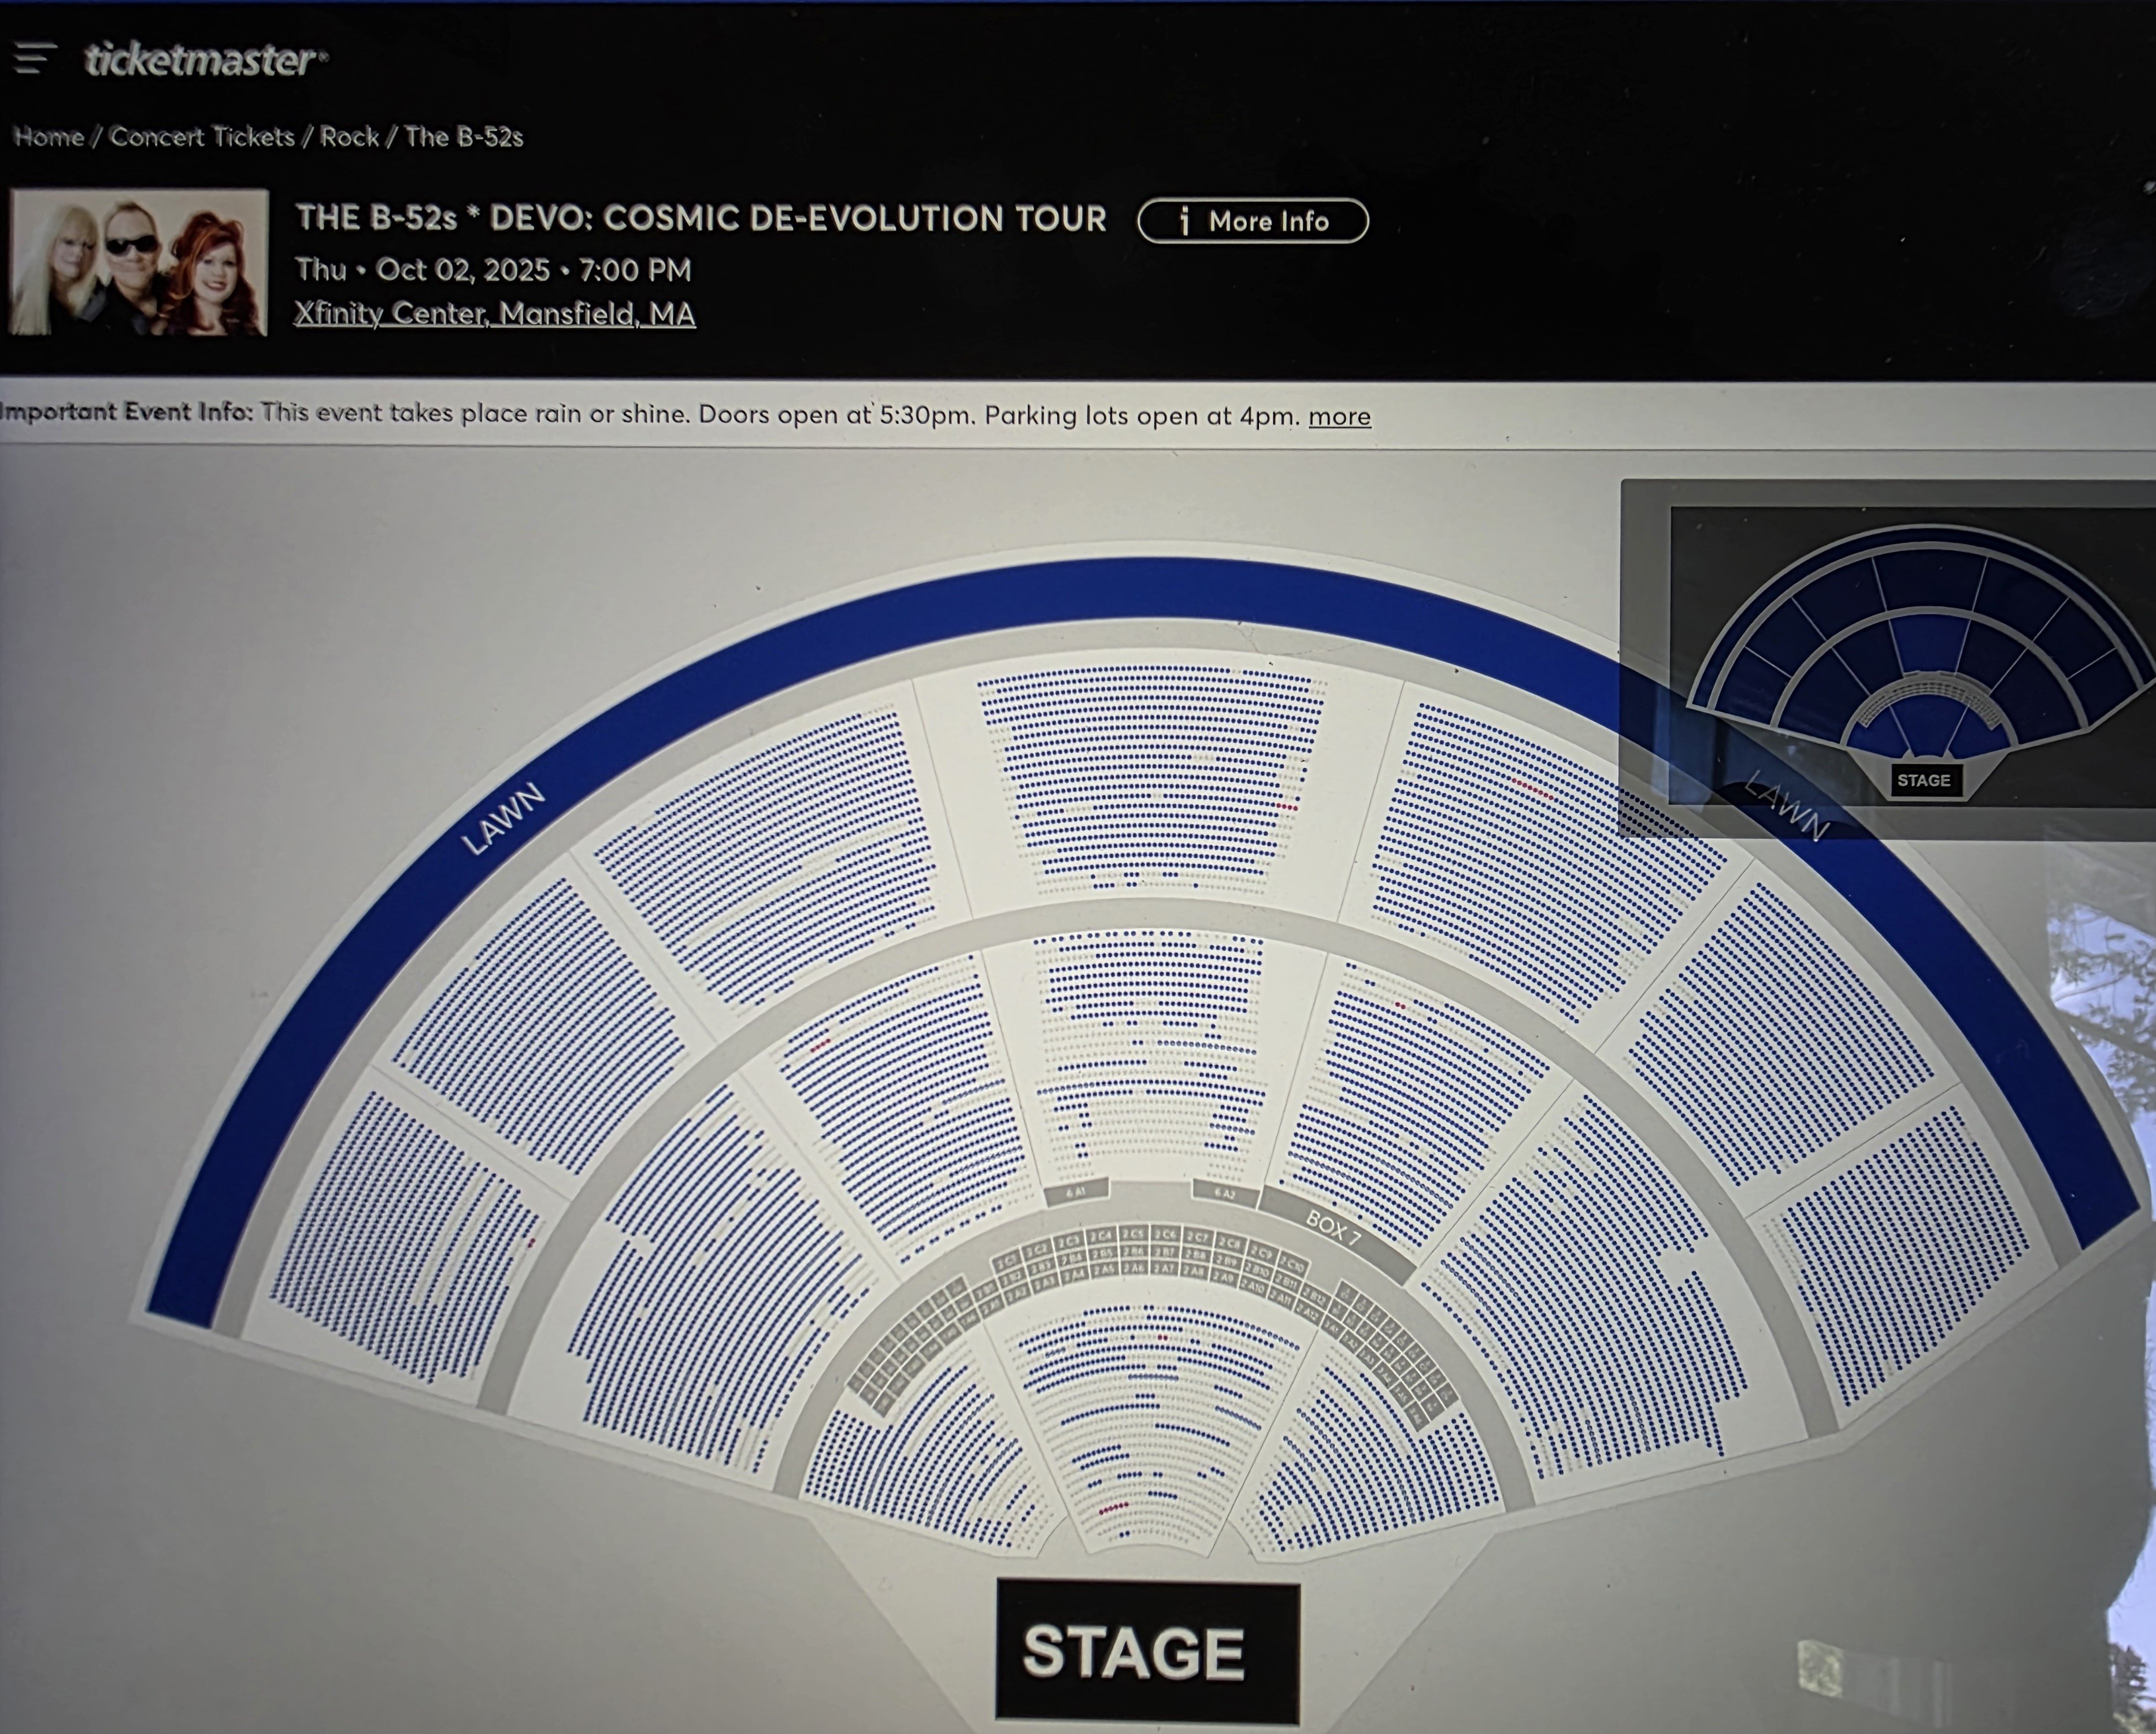
Task: Select the BOX 7 section
Action: tap(1334, 1229)
